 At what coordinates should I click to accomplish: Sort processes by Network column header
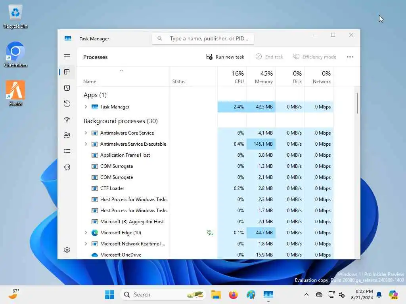(319, 77)
